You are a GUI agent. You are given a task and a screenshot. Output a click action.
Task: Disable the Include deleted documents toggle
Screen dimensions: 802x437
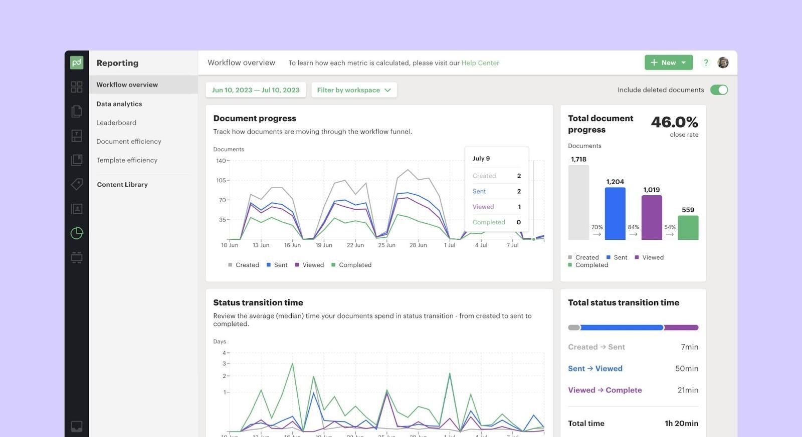pyautogui.click(x=719, y=90)
